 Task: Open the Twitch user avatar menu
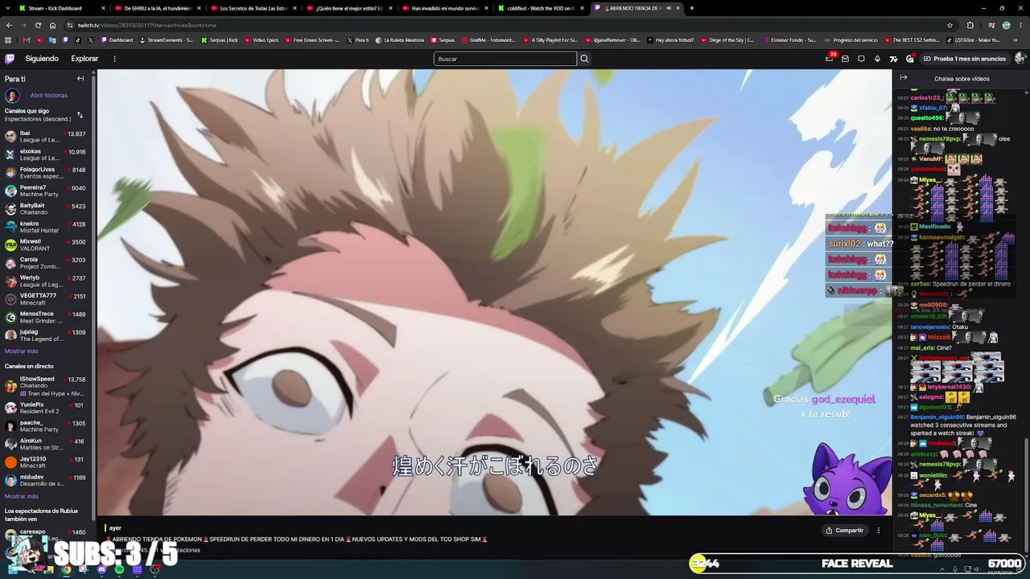[x=1020, y=59]
